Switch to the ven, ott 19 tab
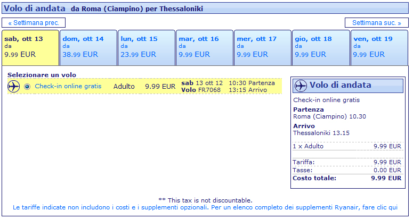413x219 pixels. [x=379, y=47]
